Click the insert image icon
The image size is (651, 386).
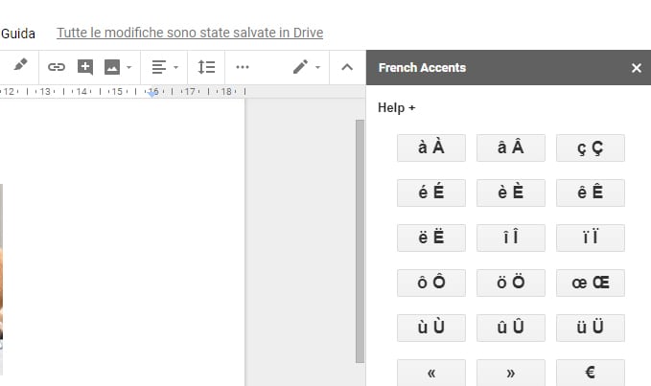tap(112, 67)
